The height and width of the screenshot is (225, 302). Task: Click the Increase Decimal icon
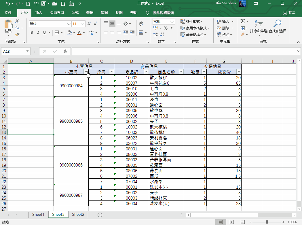[x=156, y=35]
